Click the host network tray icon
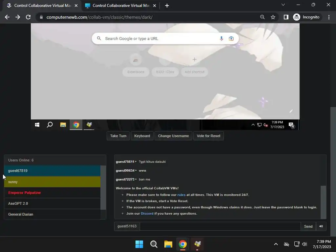The height and width of the screenshot is (252, 336). point(297,244)
